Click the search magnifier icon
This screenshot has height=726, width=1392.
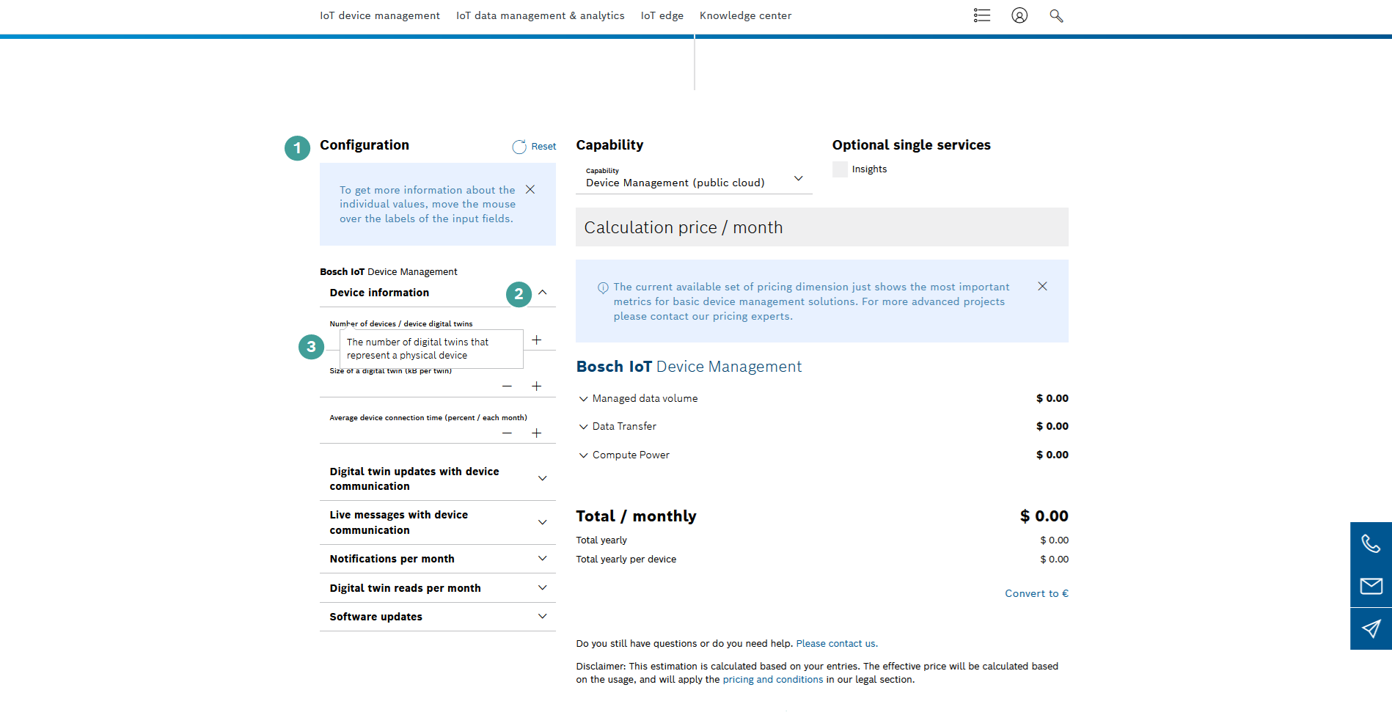click(1056, 15)
